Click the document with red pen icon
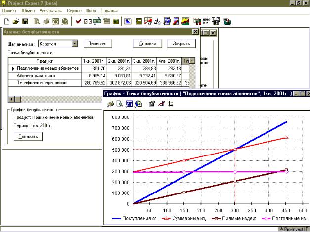Viewport: 310px width, 232px height. [176, 21]
